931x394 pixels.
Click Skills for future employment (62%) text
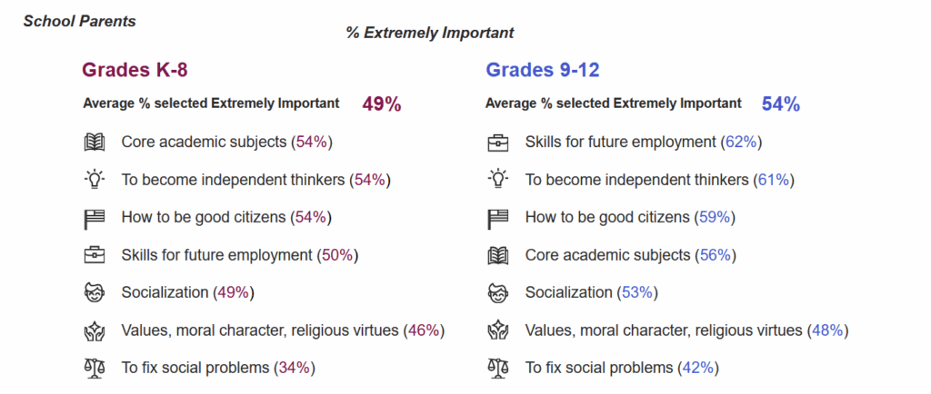[x=643, y=143]
